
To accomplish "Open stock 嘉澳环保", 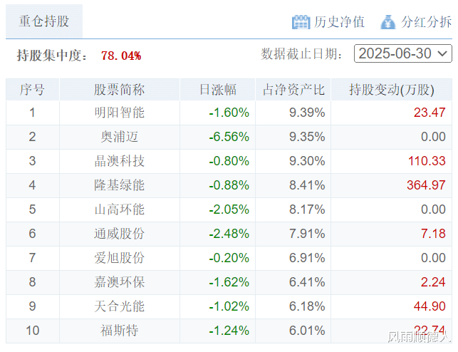I will tap(119, 282).
